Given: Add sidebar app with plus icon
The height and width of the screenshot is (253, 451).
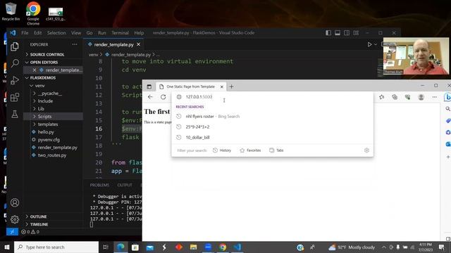Looking at the screenshot, I should pos(448,157).
